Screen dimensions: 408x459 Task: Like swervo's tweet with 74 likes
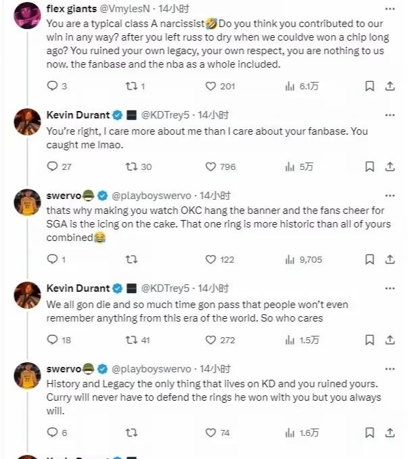click(211, 433)
